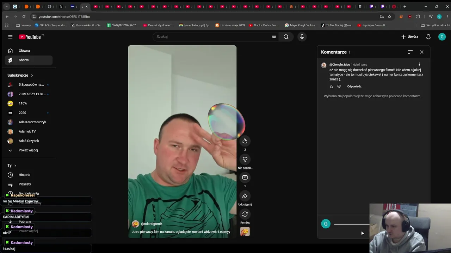This screenshot has width=451, height=253.
Task: Select Główna in sidebar
Action: click(29, 51)
